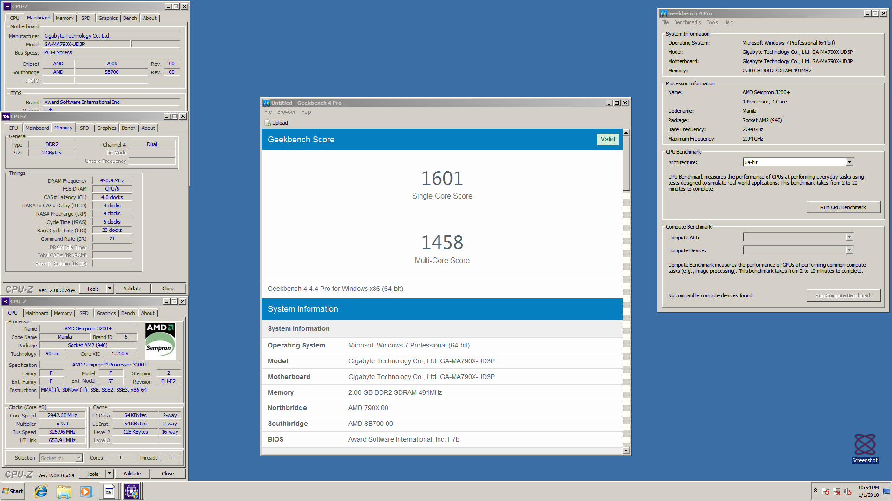Click Tools button in Memory CPU-Z window
The image size is (892, 501).
point(93,289)
